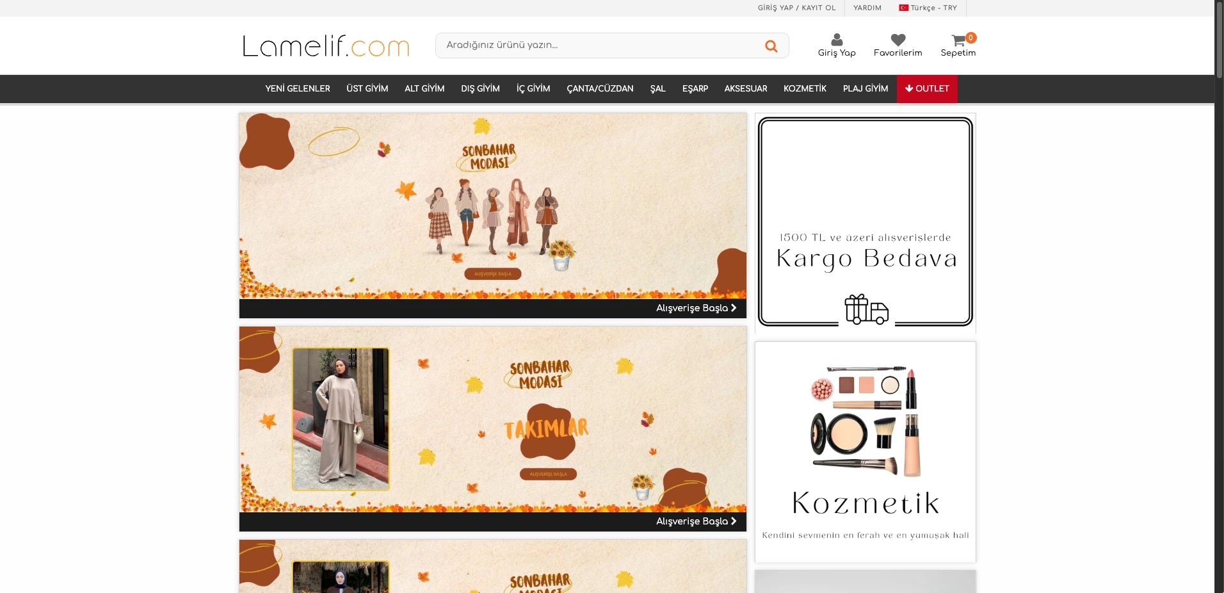Click the Turkish flag language icon
Viewport: 1224px width, 593px height.
903,8
